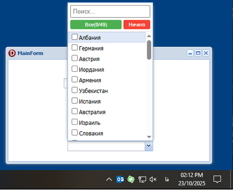This screenshot has height=190, width=233.
Task: Maximize the MainForm window
Action: [198, 53]
